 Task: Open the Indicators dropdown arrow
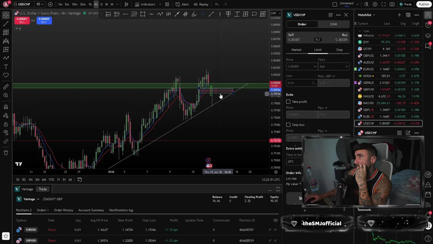tap(160, 4)
